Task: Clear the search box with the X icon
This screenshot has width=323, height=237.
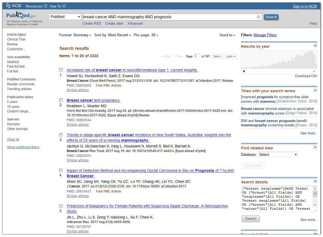Action: coord(258,17)
